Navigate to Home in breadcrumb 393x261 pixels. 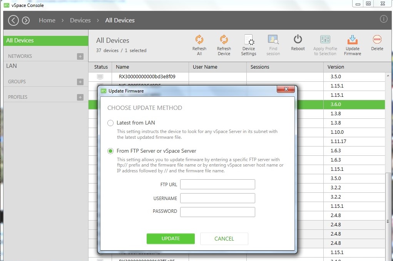pyautogui.click(x=47, y=20)
